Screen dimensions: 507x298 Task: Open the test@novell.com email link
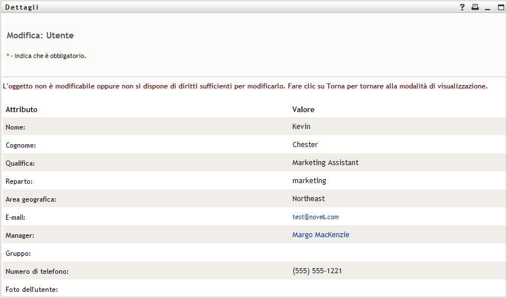coord(315,217)
